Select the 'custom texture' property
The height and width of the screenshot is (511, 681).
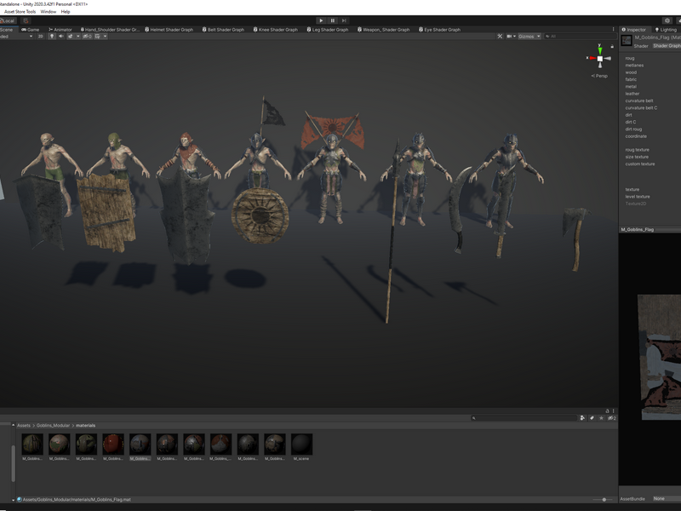point(640,164)
